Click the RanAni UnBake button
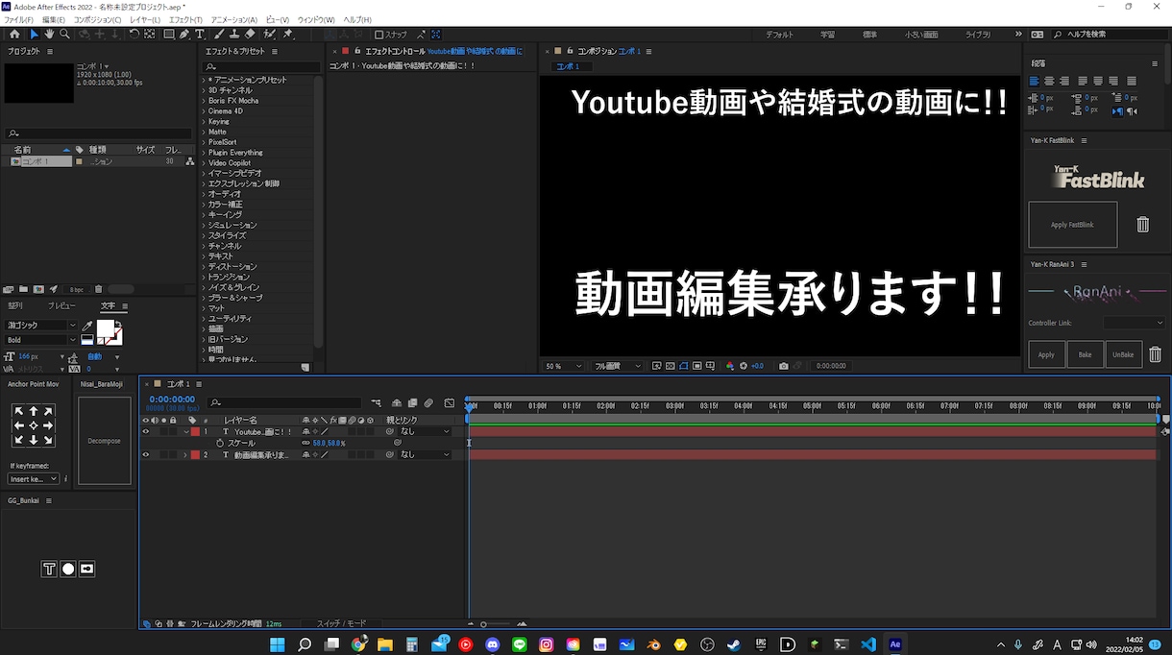The width and height of the screenshot is (1172, 655). pos(1123,354)
